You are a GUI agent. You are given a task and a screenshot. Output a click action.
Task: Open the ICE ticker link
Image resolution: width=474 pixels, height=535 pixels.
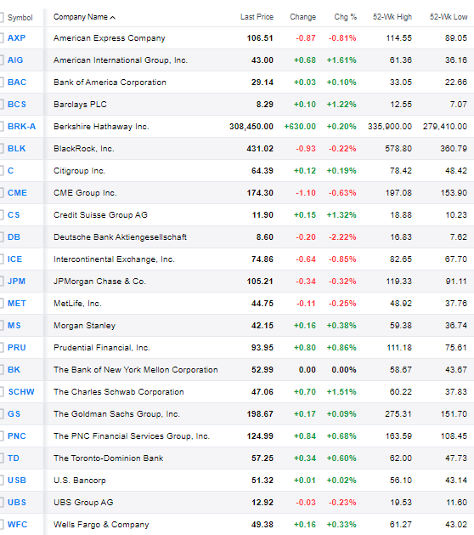[x=14, y=259]
